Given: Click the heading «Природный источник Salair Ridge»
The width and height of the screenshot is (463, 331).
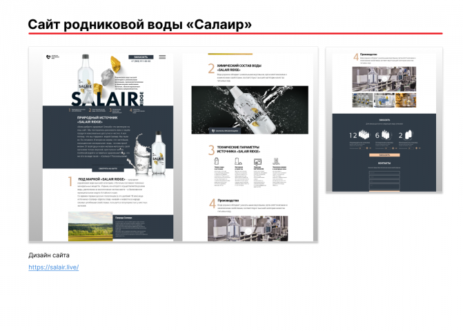Looking at the screenshot, I should pyautogui.click(x=97, y=119).
